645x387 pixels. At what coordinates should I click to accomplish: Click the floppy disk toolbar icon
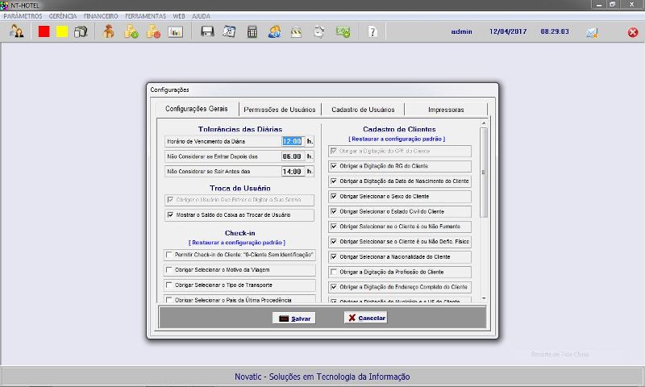coord(207,32)
